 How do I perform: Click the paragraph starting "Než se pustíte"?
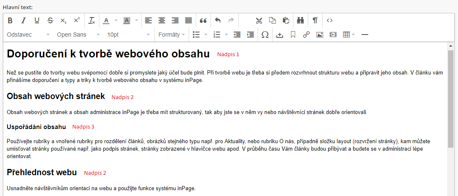[x=224, y=77]
